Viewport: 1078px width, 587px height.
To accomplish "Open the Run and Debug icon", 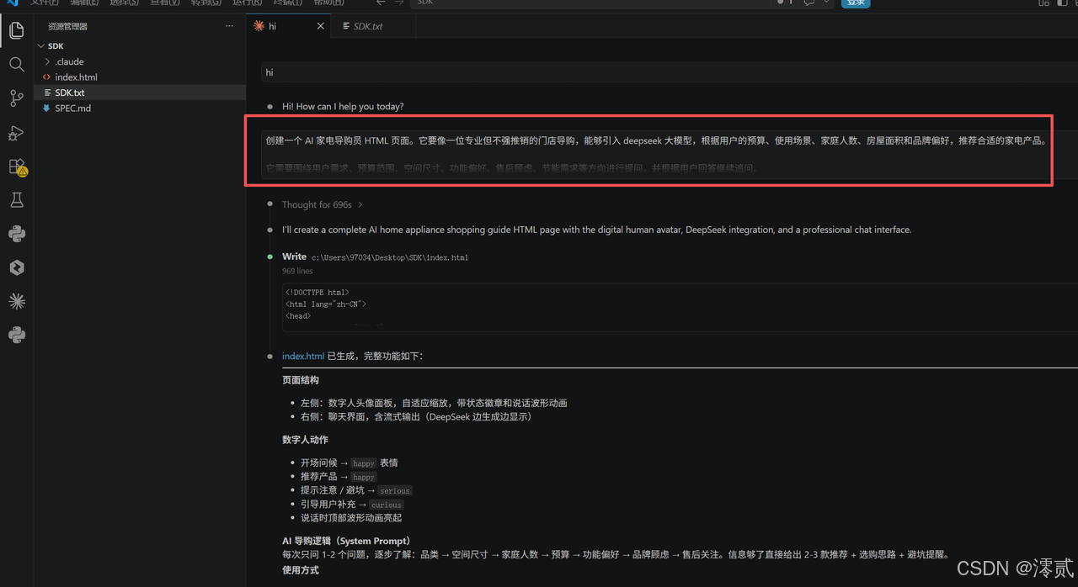I will (x=17, y=133).
